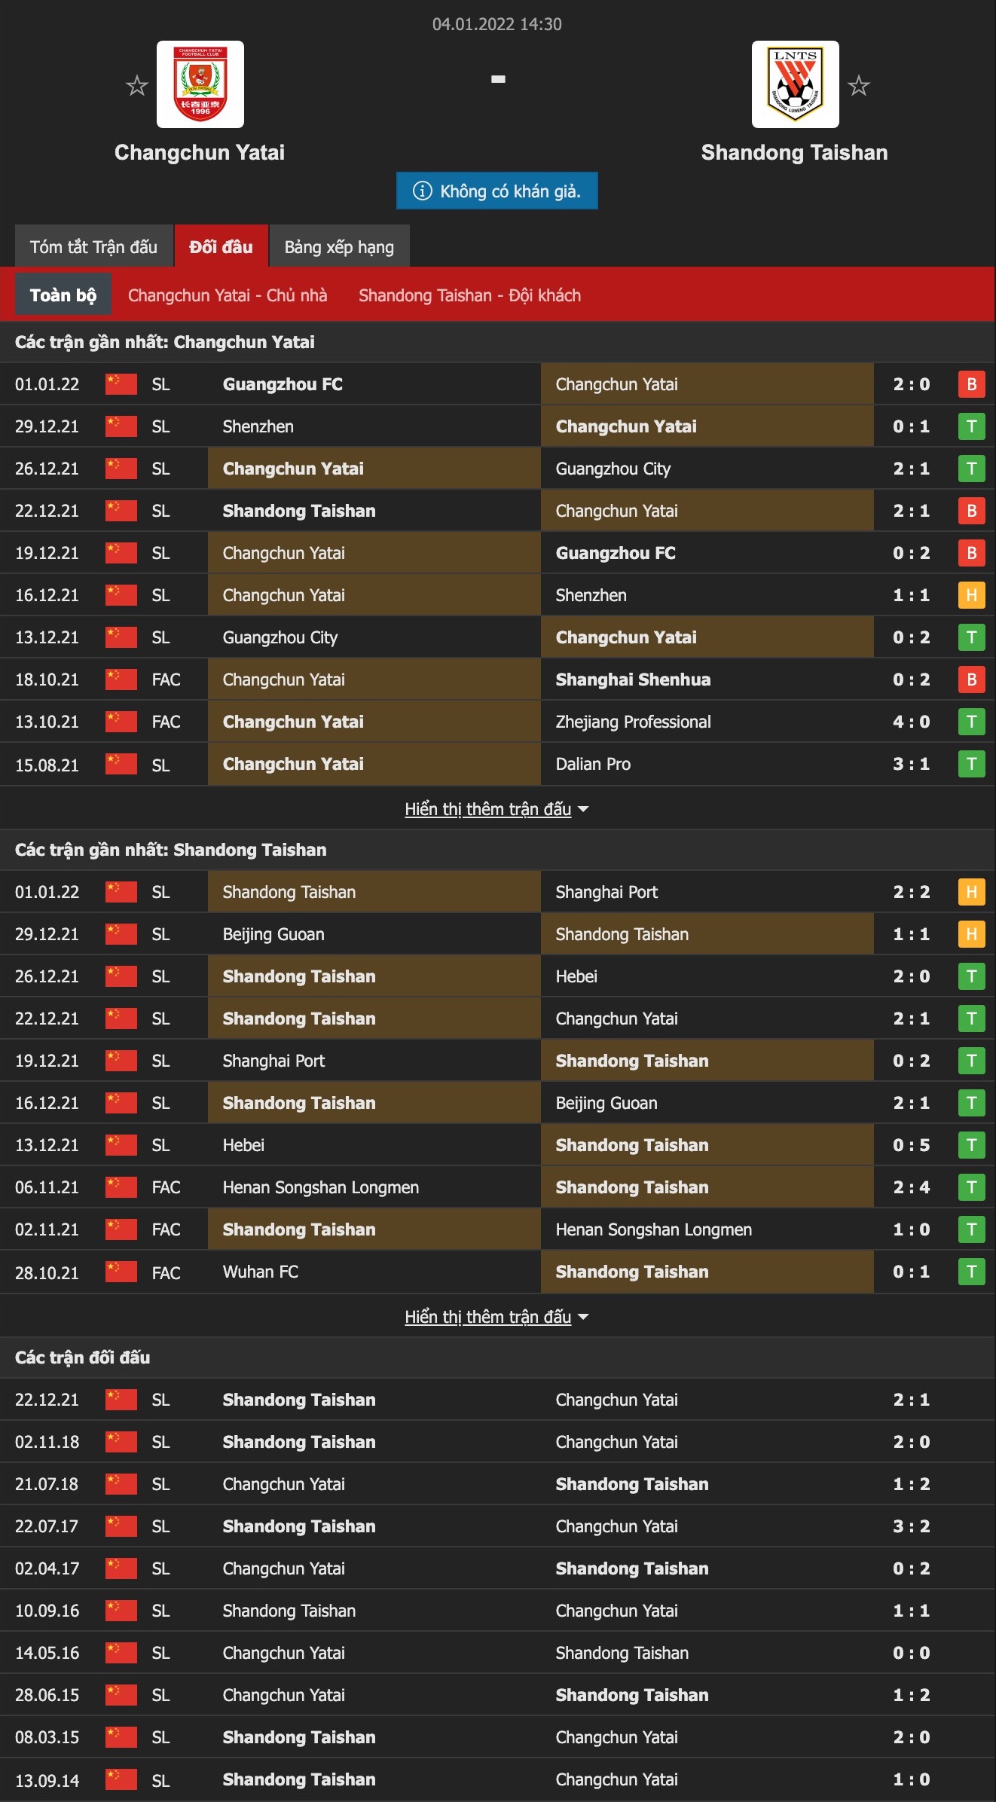Click T badge on Dalian Pro 3:1 row

pyautogui.click(x=972, y=764)
